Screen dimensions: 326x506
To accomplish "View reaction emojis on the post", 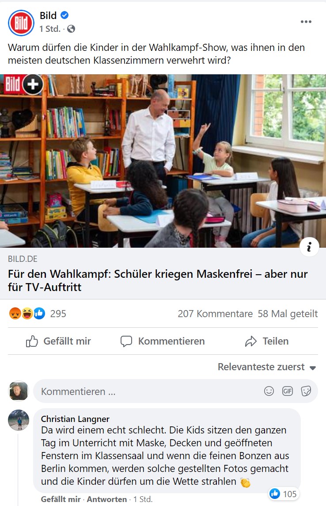I will 27,313.
